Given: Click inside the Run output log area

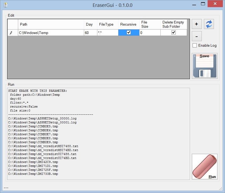Looking at the screenshot, I should 98,145.
